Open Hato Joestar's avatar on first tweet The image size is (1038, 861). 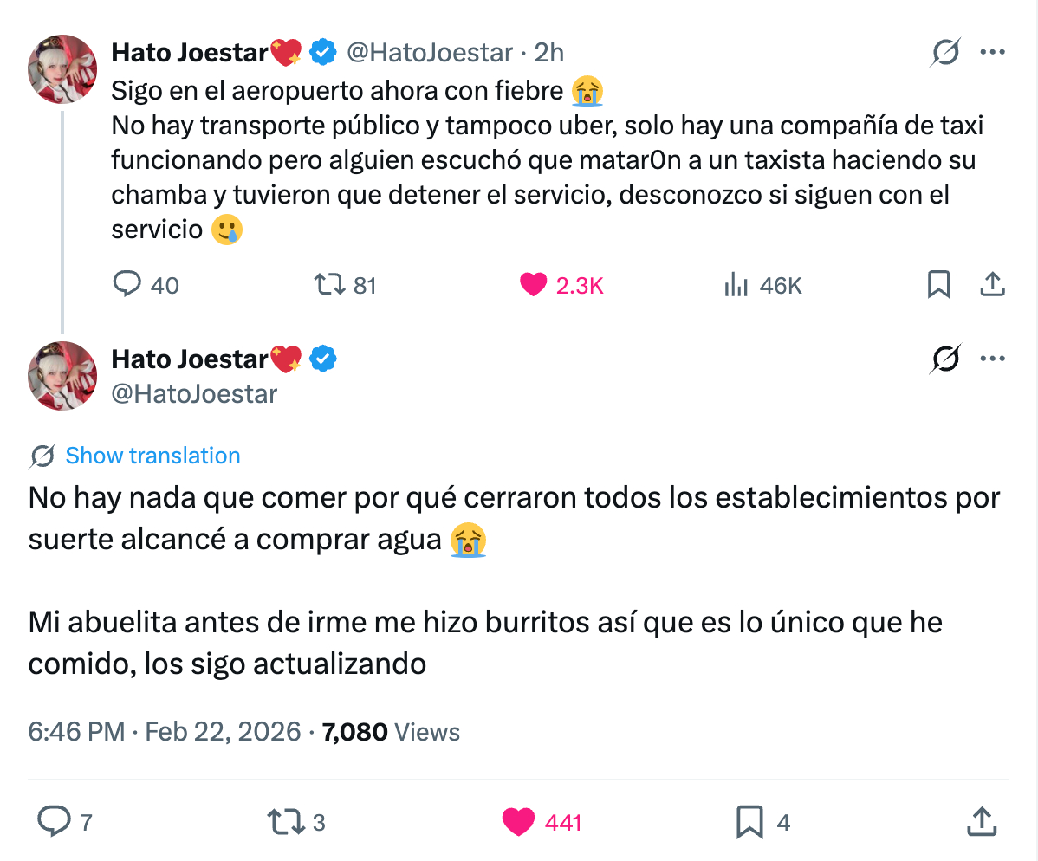(62, 69)
